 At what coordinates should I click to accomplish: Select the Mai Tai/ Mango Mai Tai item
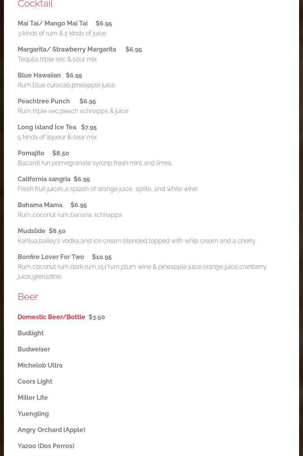tap(53, 23)
